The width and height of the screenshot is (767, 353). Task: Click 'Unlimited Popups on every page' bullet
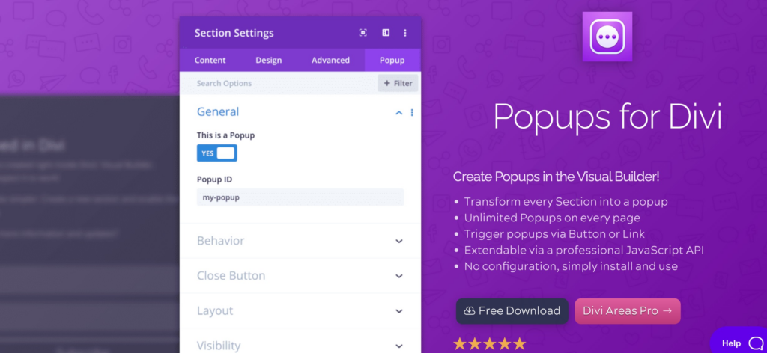552,218
